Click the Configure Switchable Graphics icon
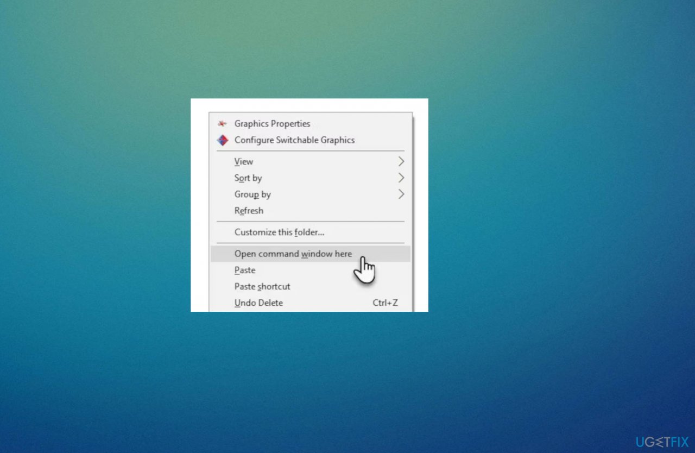Image resolution: width=695 pixels, height=453 pixels. click(x=222, y=140)
